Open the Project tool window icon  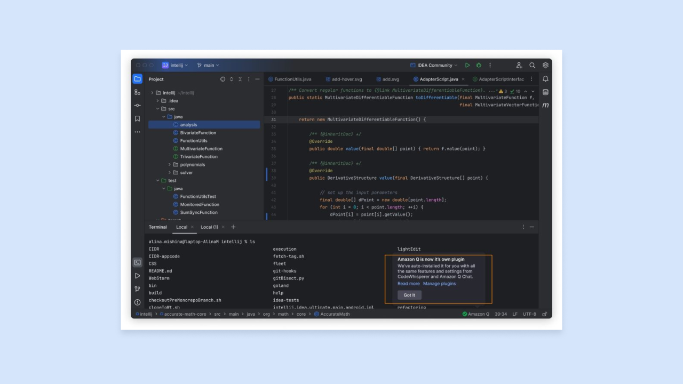tap(138, 79)
